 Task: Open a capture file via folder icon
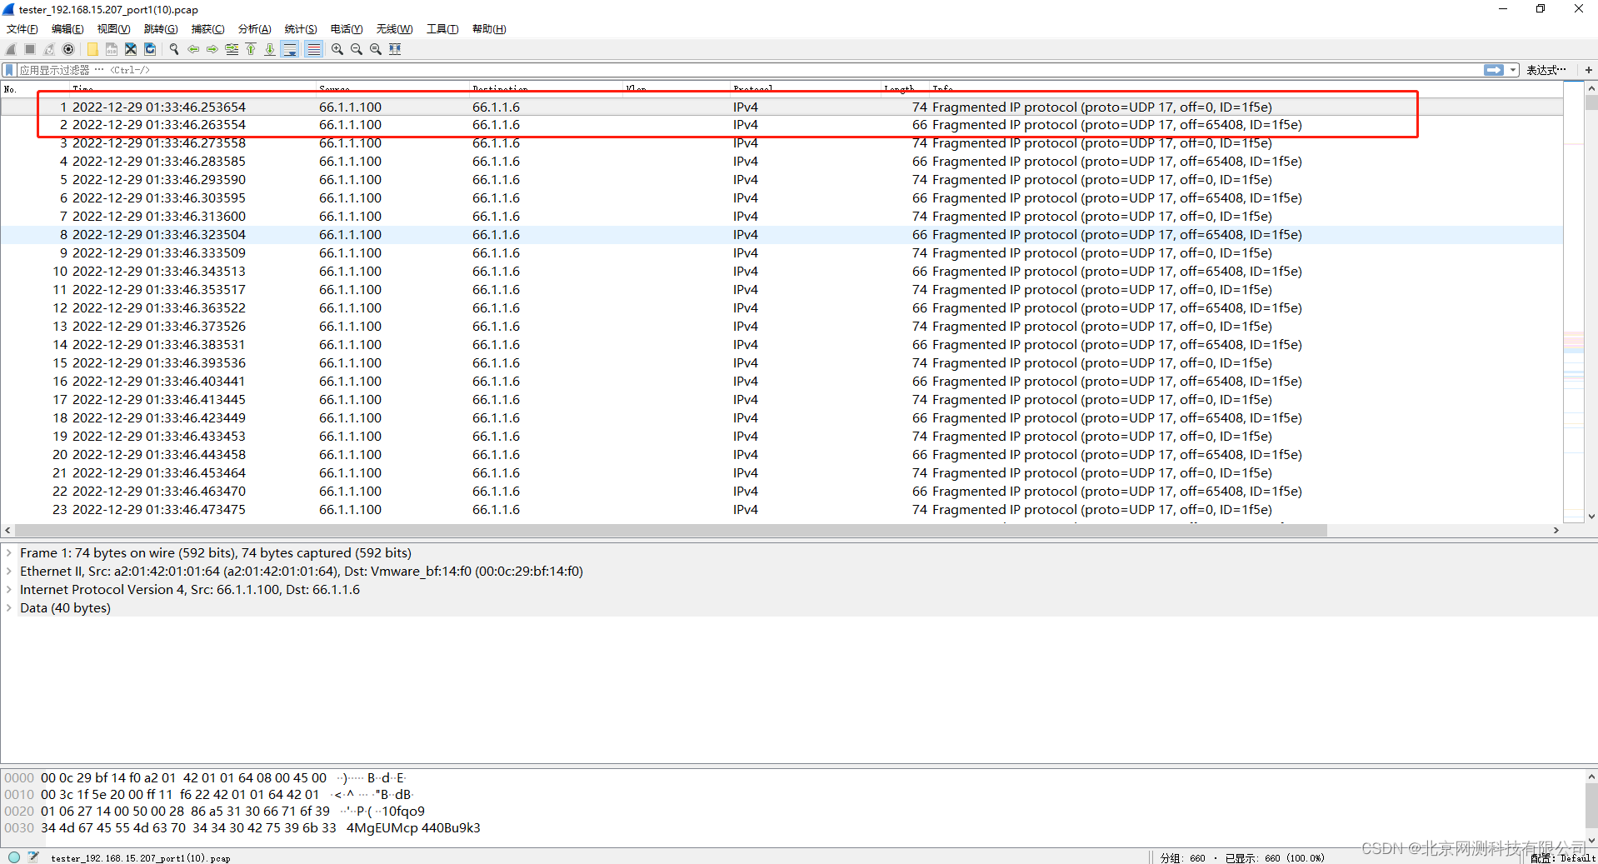[x=92, y=49]
